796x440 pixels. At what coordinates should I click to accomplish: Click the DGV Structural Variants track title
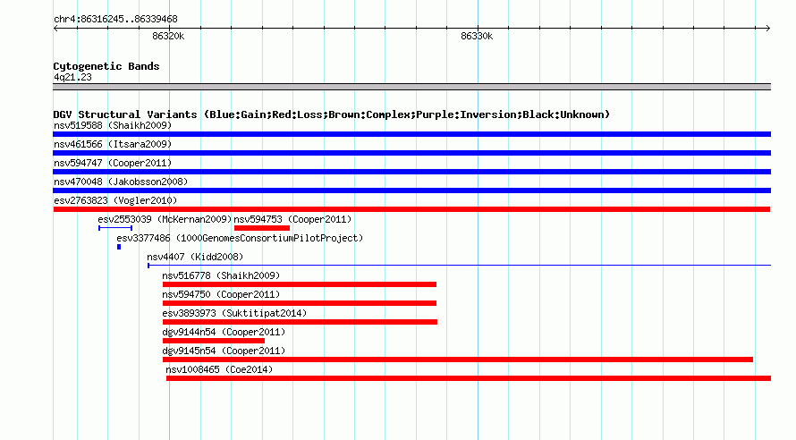(332, 114)
